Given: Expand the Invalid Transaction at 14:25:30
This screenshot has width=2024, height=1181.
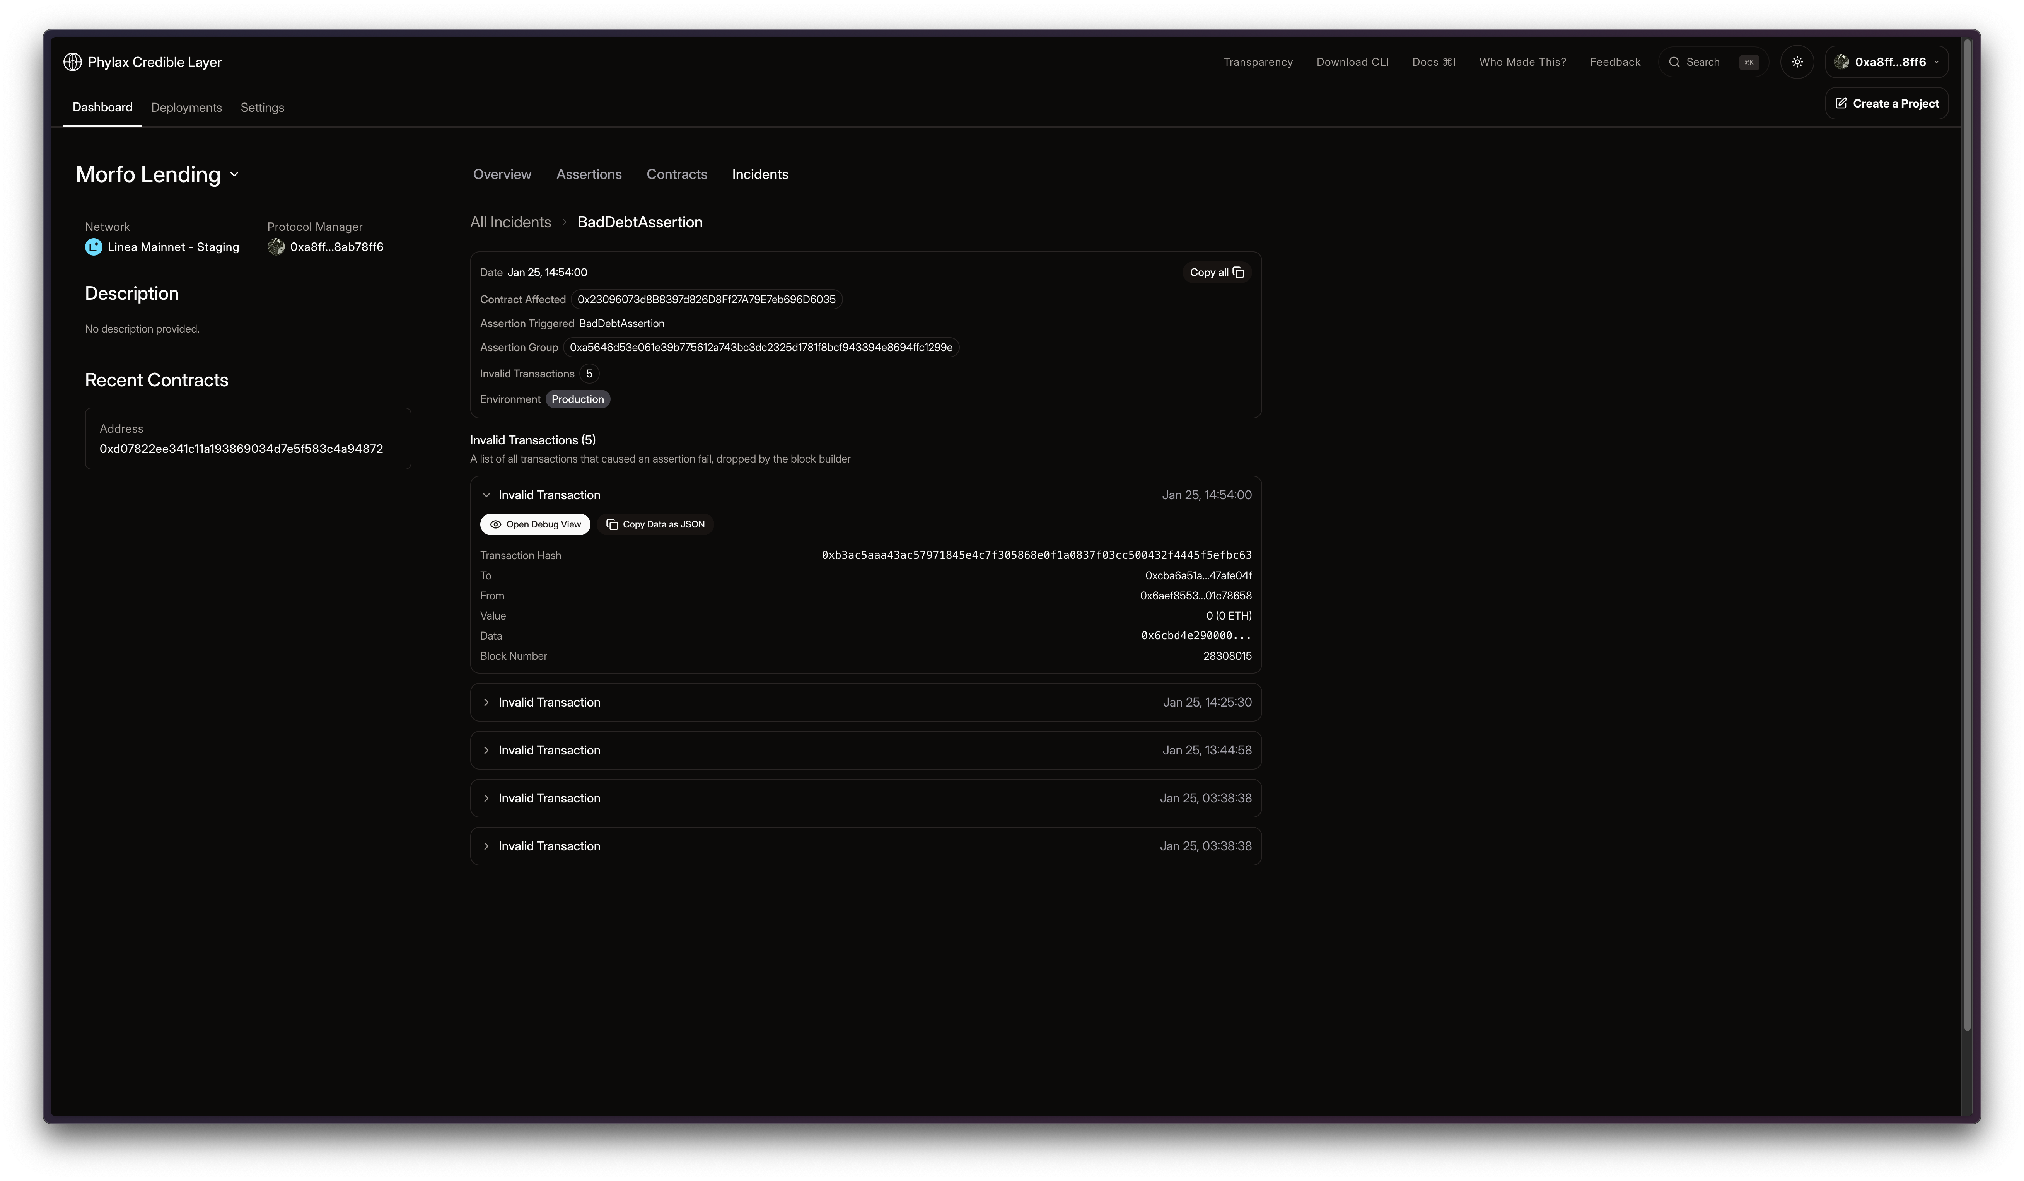Looking at the screenshot, I should click(486, 702).
